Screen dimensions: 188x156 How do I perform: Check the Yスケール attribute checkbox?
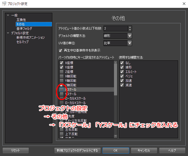pos(61,94)
